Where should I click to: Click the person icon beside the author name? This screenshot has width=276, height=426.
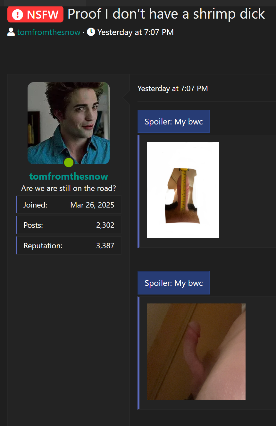(x=11, y=32)
